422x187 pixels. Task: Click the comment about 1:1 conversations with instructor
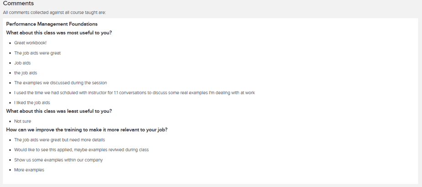click(134, 93)
